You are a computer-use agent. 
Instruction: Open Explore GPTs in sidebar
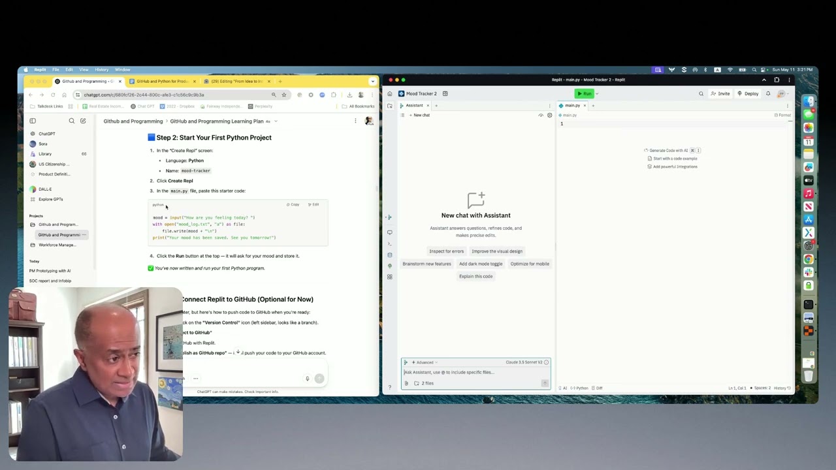coord(50,199)
